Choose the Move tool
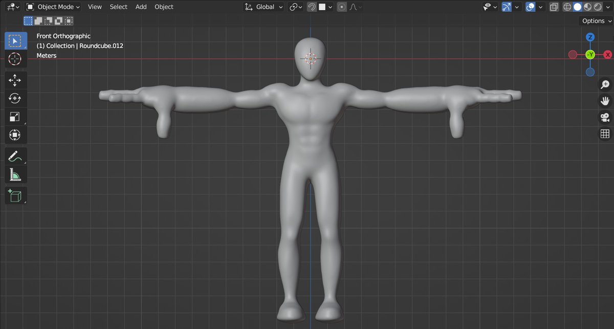Image resolution: width=614 pixels, height=329 pixels. 15,80
